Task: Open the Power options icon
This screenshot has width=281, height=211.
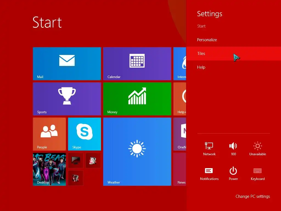Action: (233, 174)
